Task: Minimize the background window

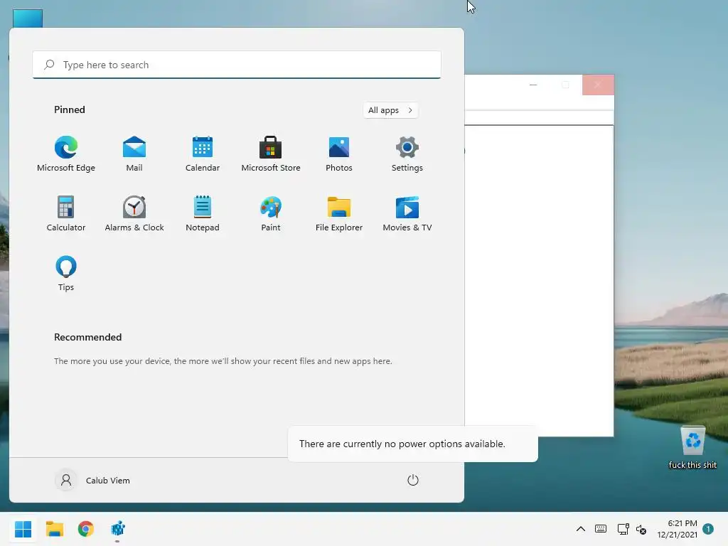Action: pos(533,85)
